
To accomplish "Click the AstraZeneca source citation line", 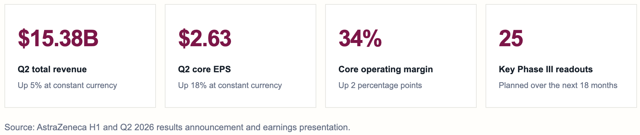I will point(177,127).
